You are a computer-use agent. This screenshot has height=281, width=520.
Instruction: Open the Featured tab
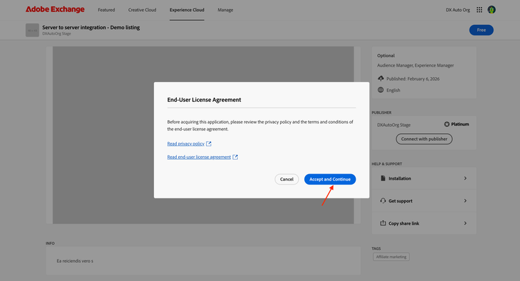click(x=107, y=10)
